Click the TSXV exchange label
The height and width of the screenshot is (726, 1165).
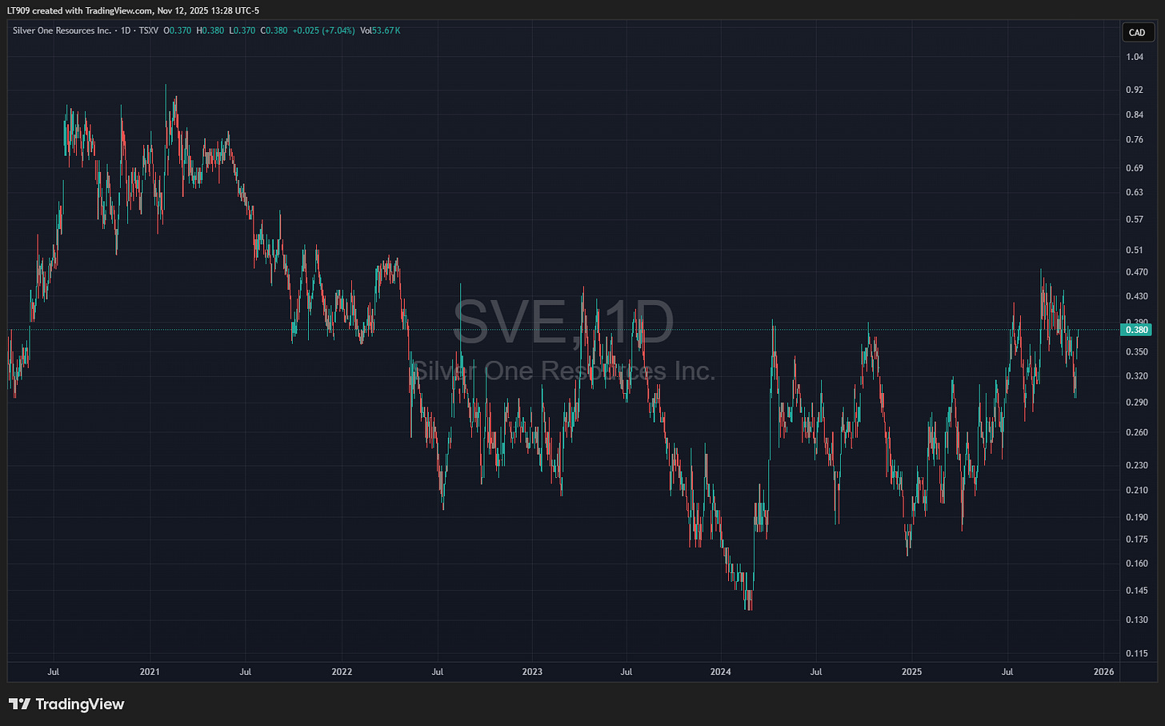point(148,30)
